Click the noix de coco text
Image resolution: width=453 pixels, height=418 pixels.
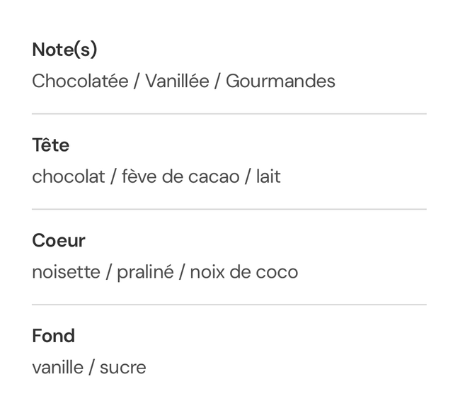(x=243, y=272)
